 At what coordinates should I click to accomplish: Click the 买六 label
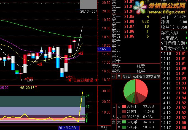pyautogui.click(x=116, y=41)
